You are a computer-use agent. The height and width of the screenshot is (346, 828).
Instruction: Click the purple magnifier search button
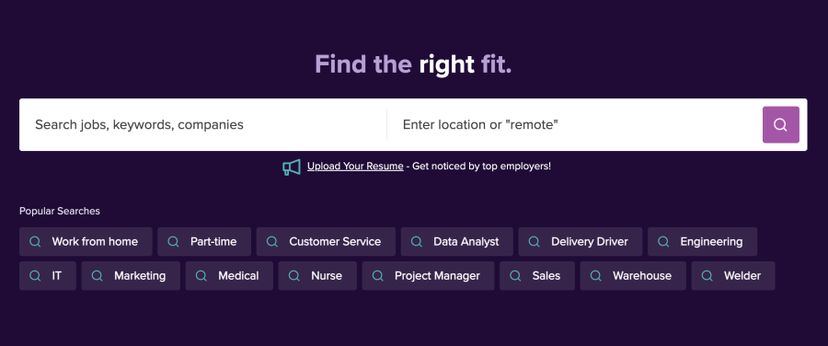tap(780, 124)
